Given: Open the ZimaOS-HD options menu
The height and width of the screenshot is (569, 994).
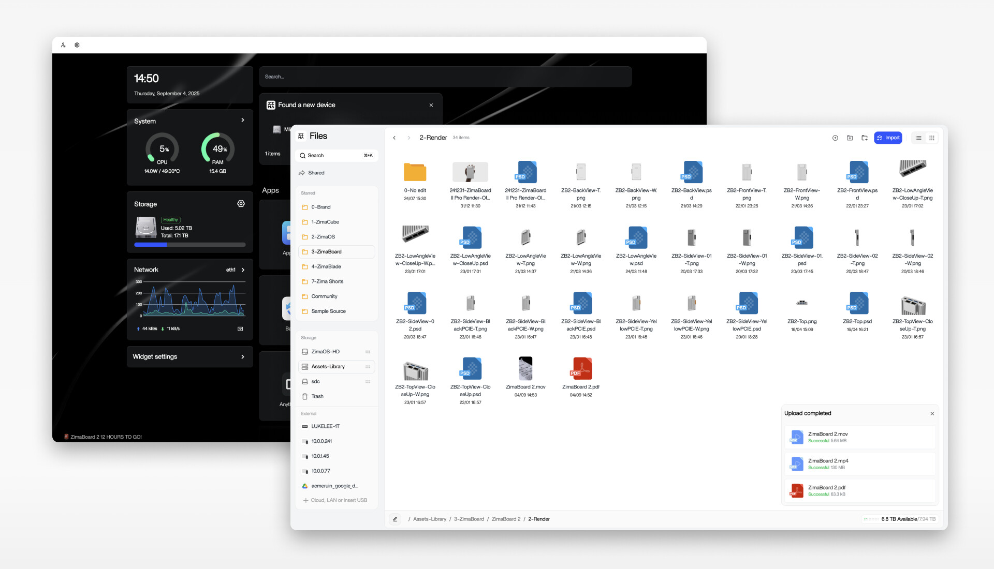Looking at the screenshot, I should 368,351.
